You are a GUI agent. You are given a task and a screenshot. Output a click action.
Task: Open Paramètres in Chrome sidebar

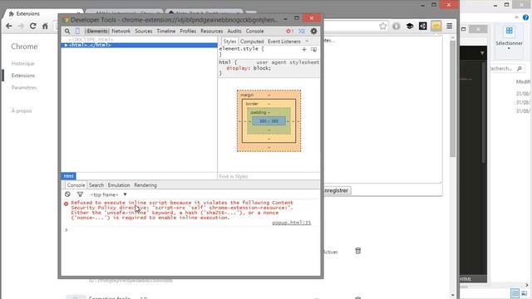point(24,87)
